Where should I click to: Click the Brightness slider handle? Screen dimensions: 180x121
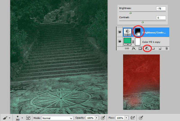pyautogui.click(x=130, y=13)
